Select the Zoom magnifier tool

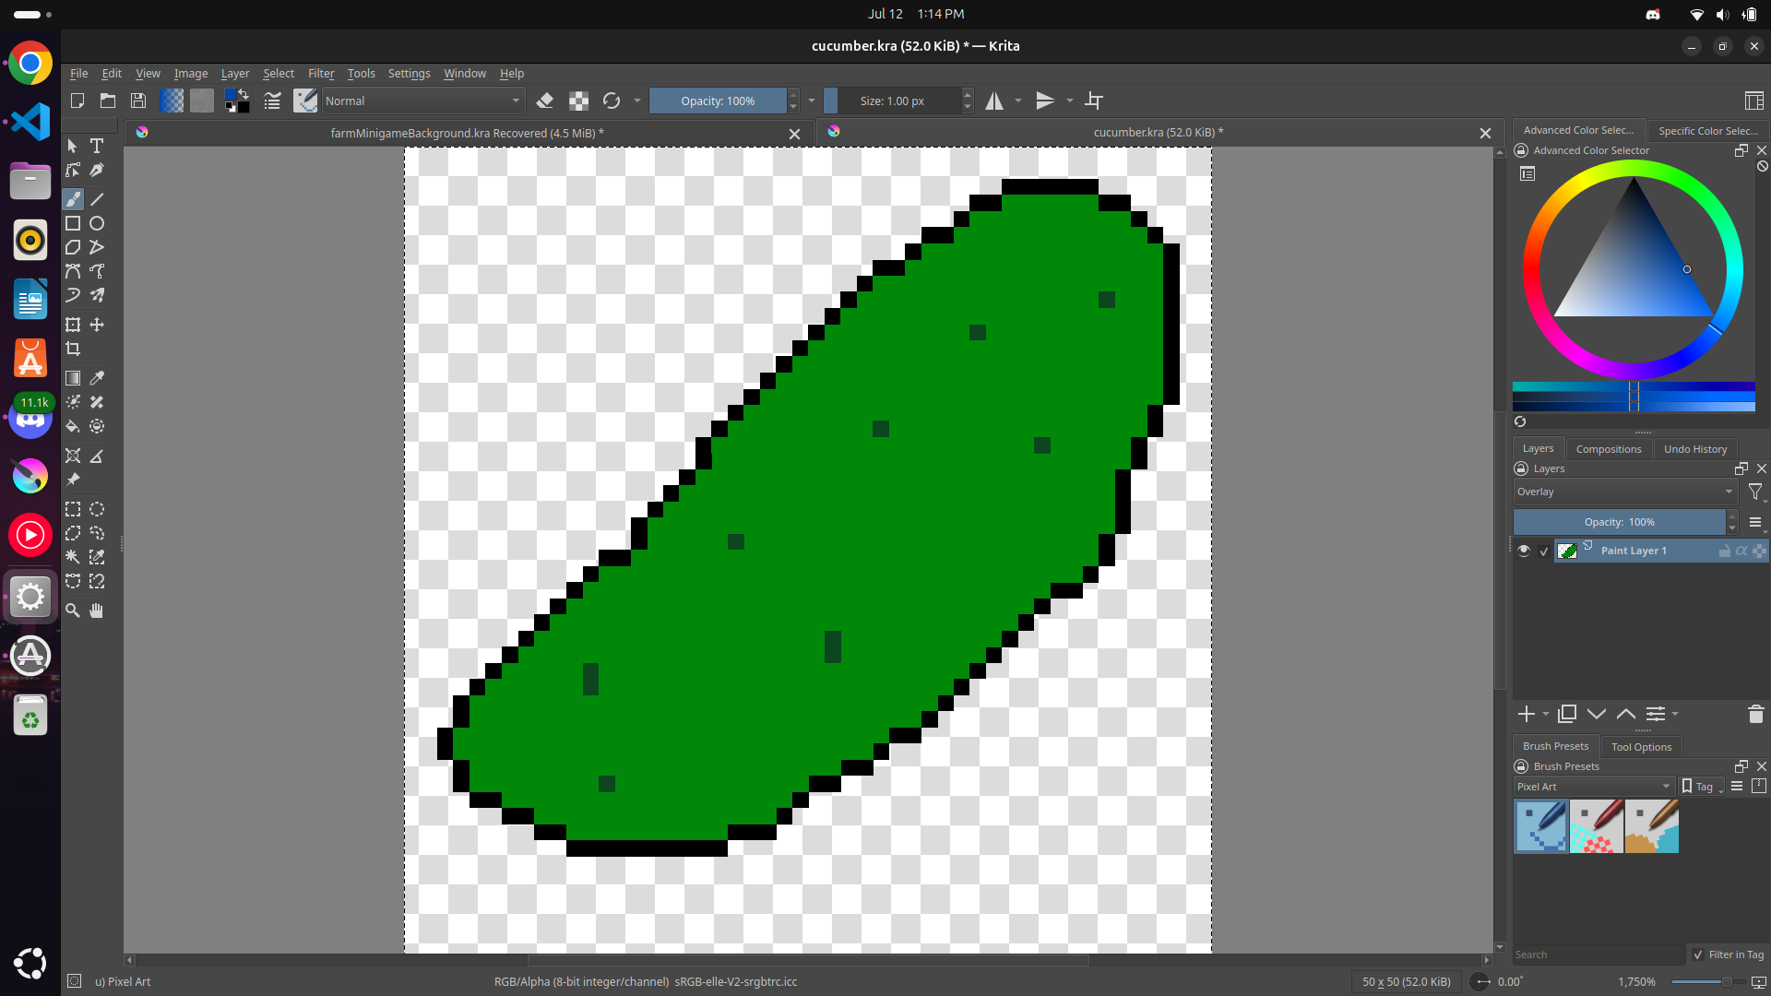coord(73,611)
